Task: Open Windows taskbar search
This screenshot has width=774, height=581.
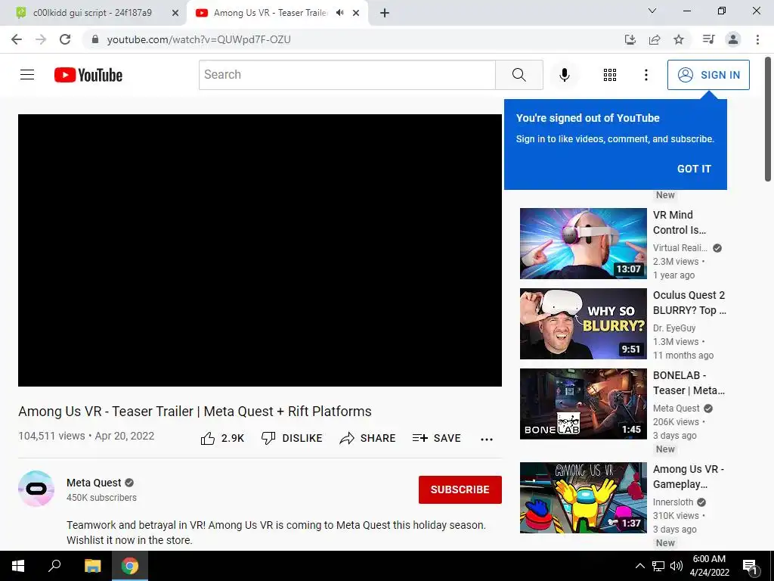Action: coord(54,566)
